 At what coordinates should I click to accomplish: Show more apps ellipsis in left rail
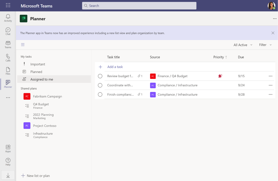click(8, 98)
